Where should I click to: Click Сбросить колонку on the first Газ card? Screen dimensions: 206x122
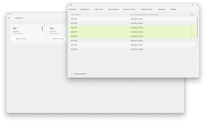pyautogui.click(x=21, y=39)
